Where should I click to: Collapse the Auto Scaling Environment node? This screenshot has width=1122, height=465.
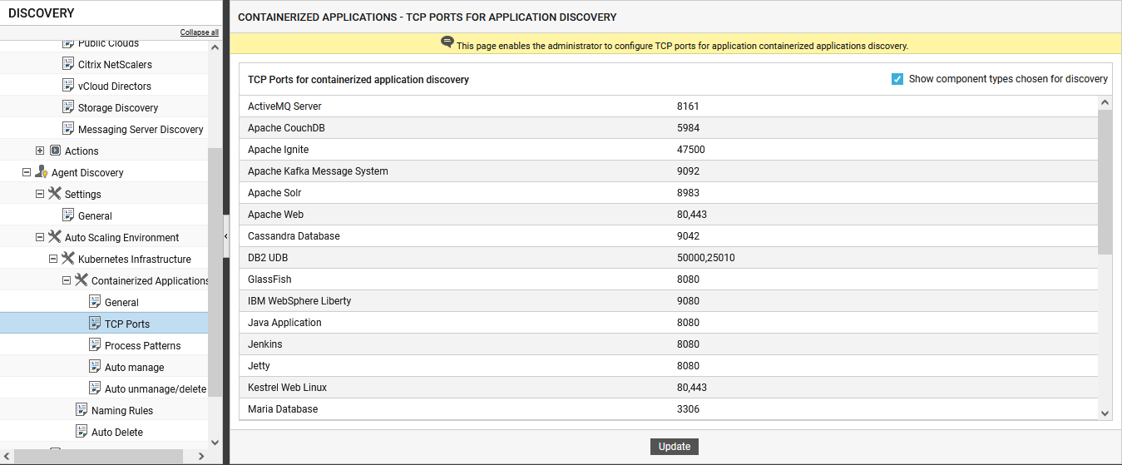(40, 237)
